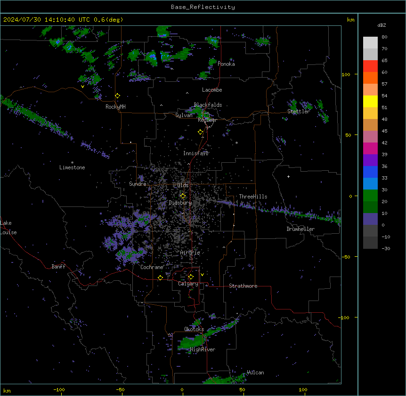The image size is (406, 396).
Task: Click the Cochrane town label
Action: click(152, 267)
